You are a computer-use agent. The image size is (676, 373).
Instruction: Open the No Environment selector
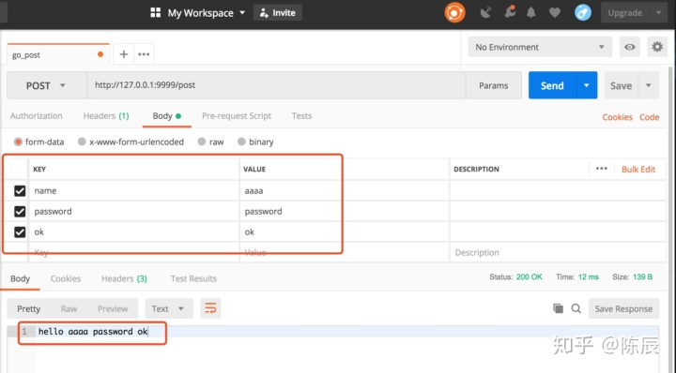point(540,47)
